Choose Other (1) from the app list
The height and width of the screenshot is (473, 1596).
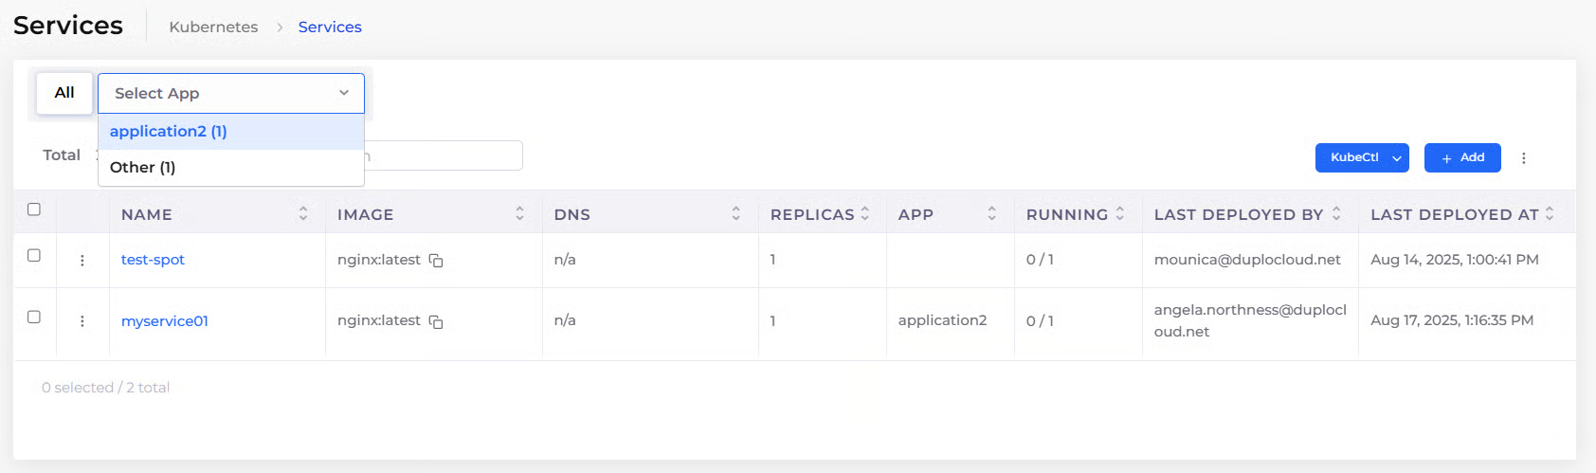click(x=143, y=168)
